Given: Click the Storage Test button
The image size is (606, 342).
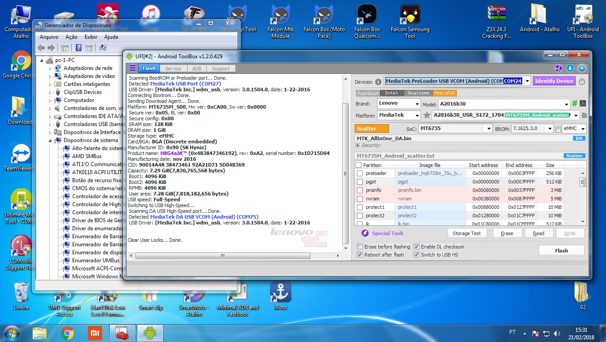Looking at the screenshot, I should tap(467, 233).
